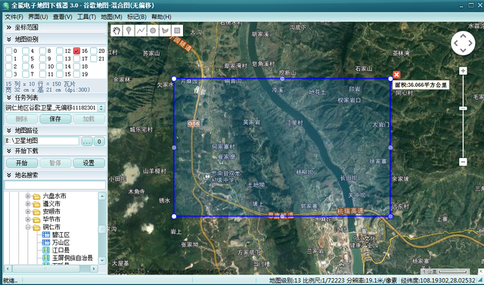
Task: Choose the circle selection tool
Action: (x=153, y=30)
